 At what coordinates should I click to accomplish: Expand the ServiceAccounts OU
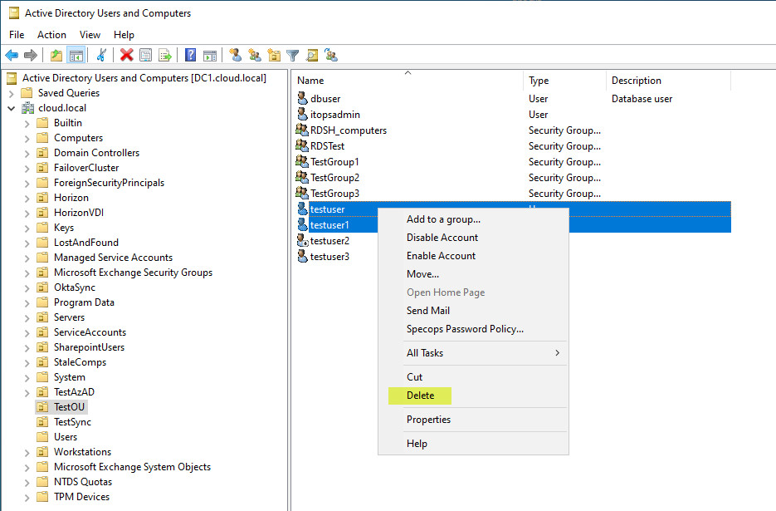pos(27,332)
